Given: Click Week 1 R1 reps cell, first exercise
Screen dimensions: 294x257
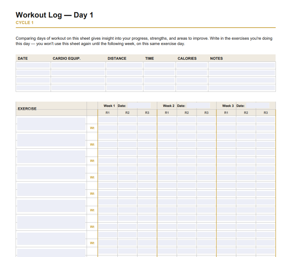Looking at the screenshot, I should (108, 120).
